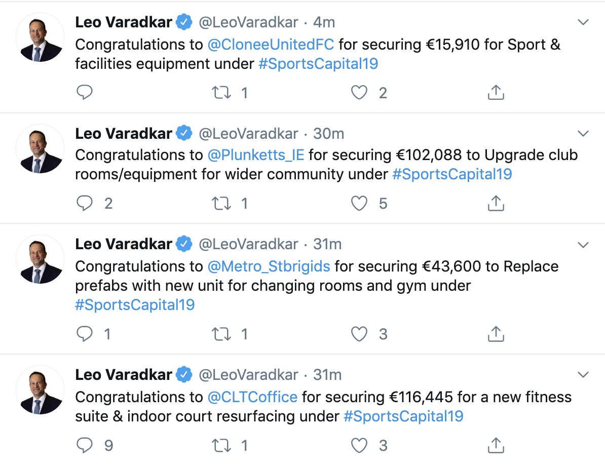Screen dimensions: 605x465
Task: Share the CloneeUnitedFC tweet
Action: pos(496,93)
